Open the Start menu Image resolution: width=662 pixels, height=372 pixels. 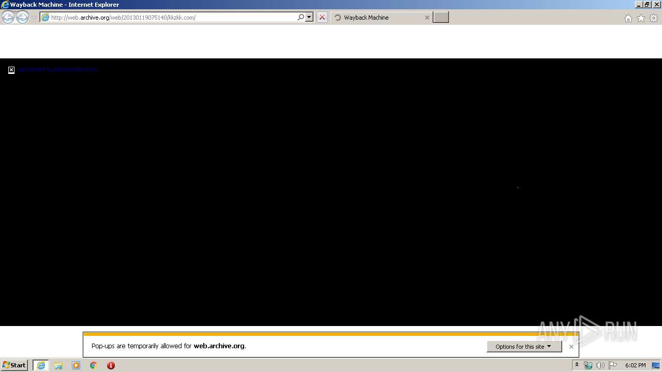14,365
